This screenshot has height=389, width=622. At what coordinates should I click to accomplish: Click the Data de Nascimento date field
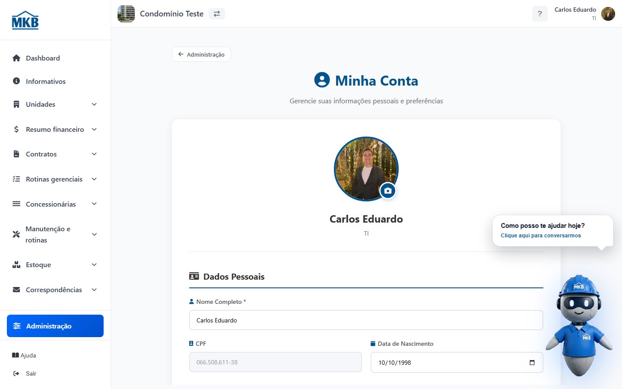pyautogui.click(x=457, y=362)
